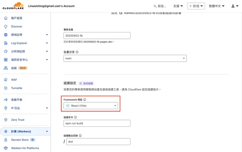The width and height of the screenshot is (242, 152).
Task: Expand the 網域註冊 sidebar section
Action: (x=47, y=35)
